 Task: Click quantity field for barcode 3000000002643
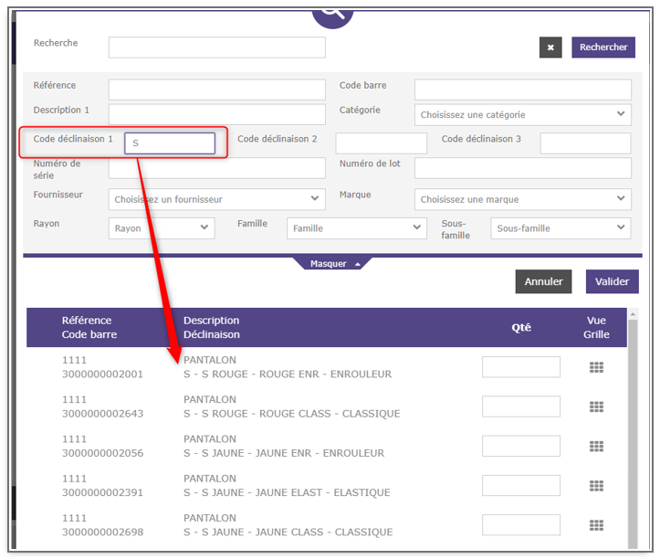point(521,406)
